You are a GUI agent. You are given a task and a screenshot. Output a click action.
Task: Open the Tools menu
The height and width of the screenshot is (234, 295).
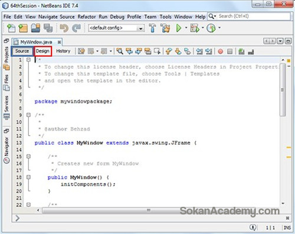[165, 17]
